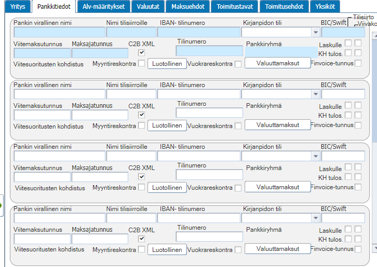Click Tilinumero field in the second bank section
The image size is (377, 267).
(209, 113)
